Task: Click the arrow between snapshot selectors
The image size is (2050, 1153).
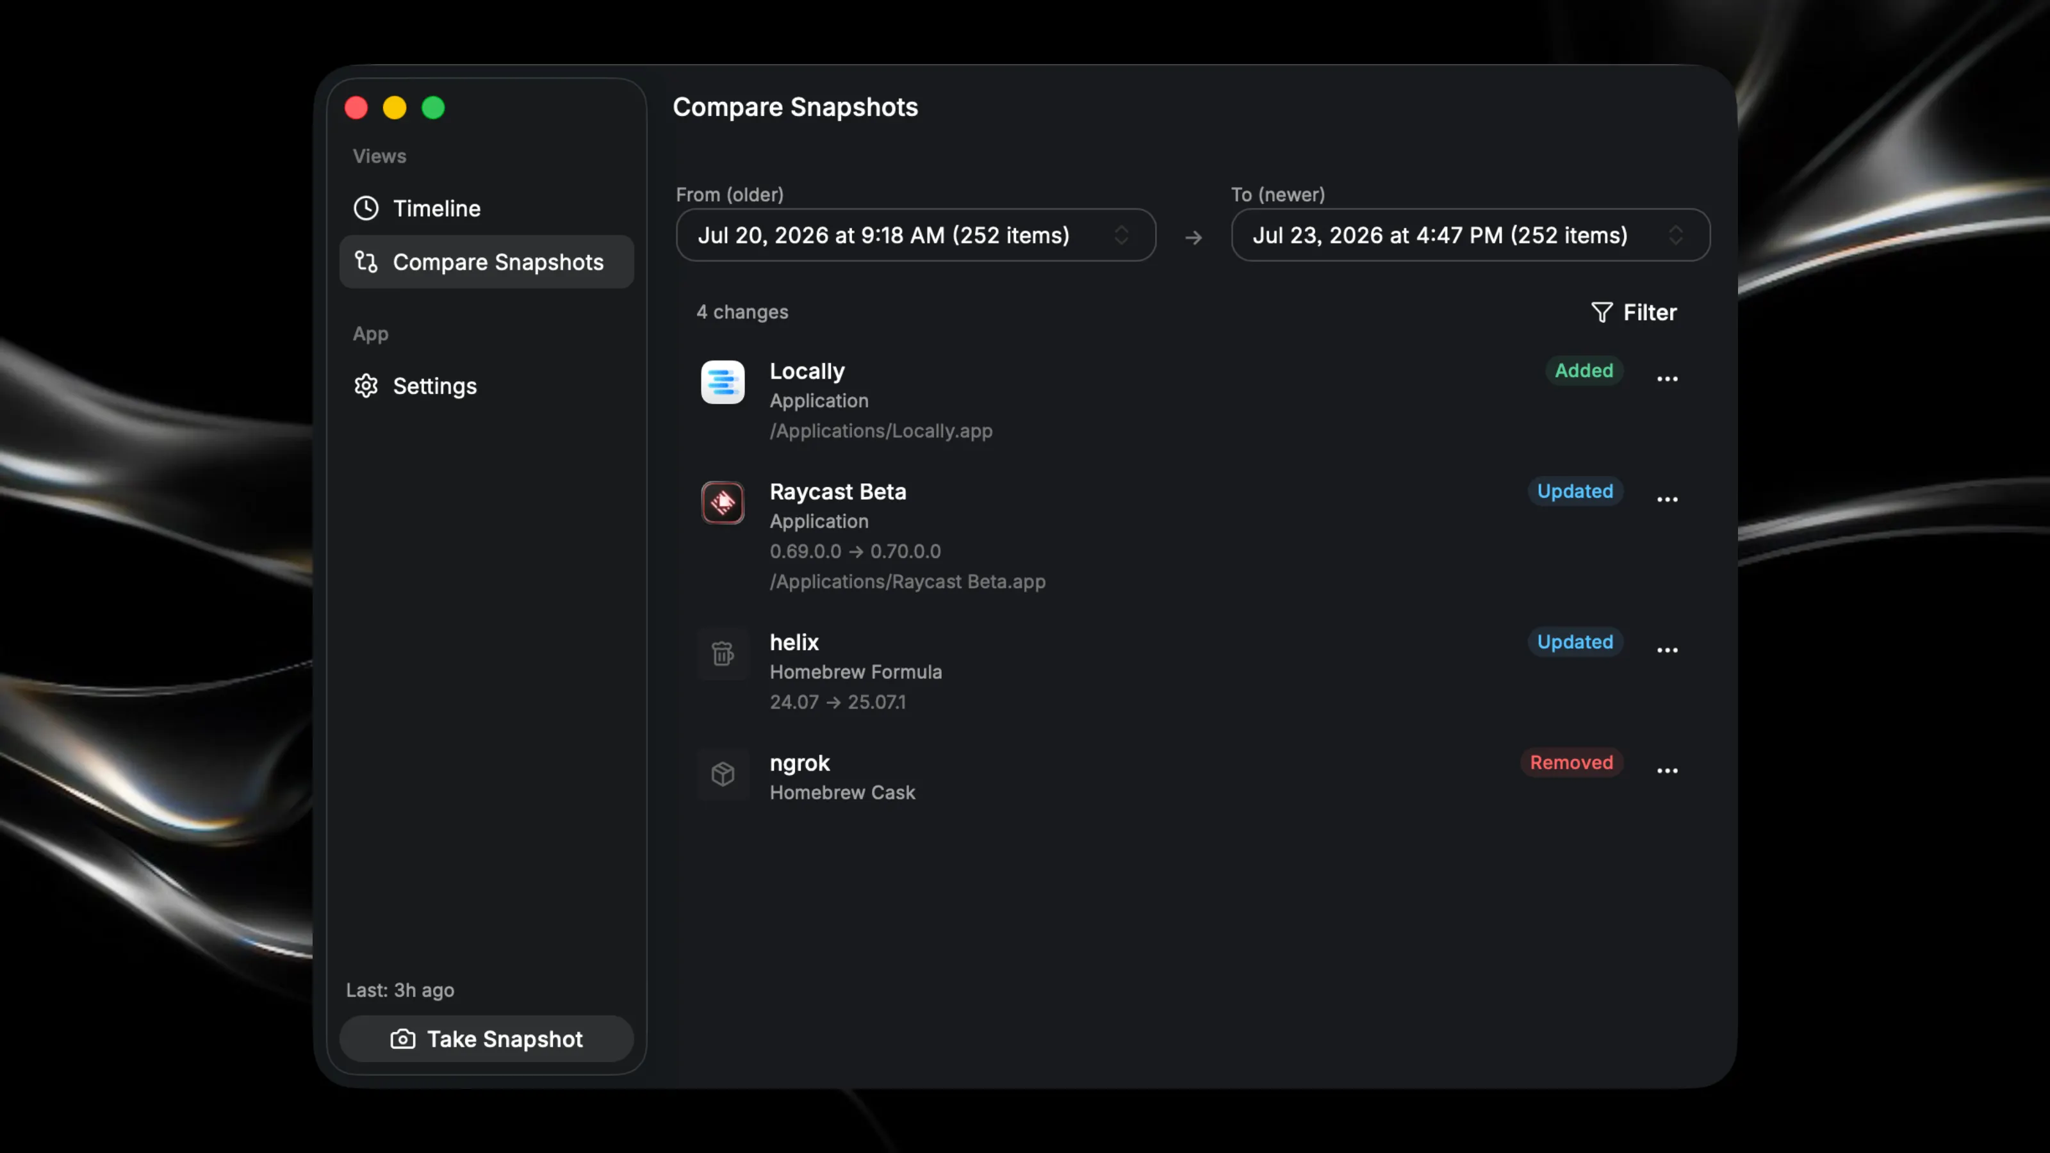Action: coord(1193,237)
